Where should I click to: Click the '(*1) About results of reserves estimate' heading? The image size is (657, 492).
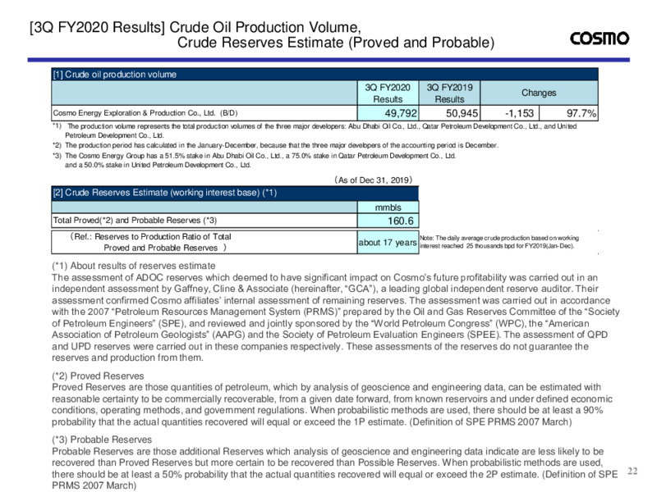134,266
